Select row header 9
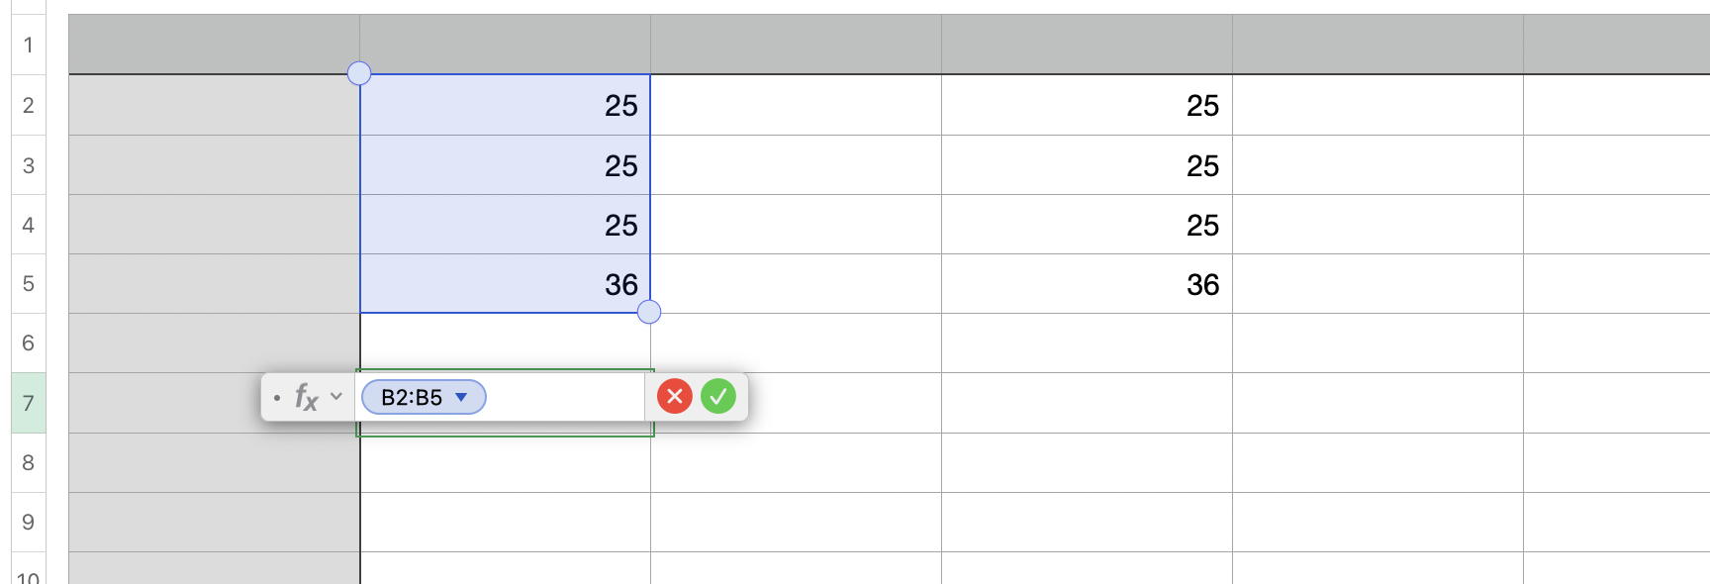 (x=29, y=522)
